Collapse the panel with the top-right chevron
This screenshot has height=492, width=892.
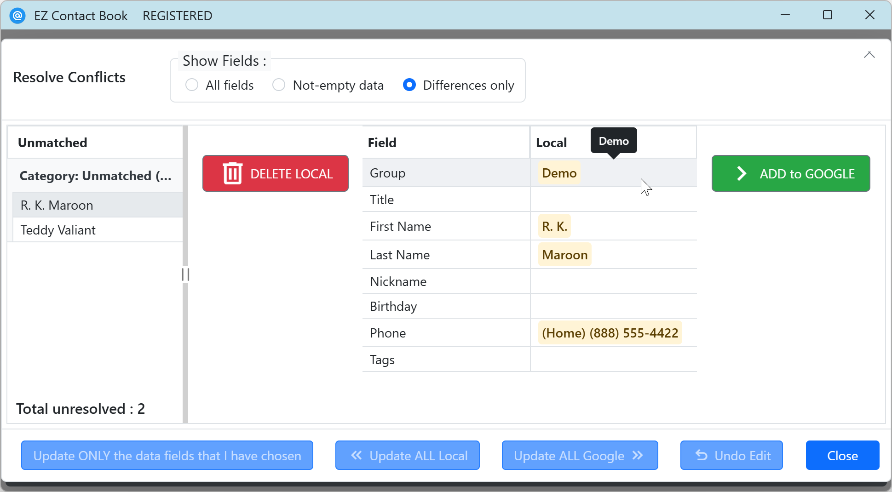869,55
